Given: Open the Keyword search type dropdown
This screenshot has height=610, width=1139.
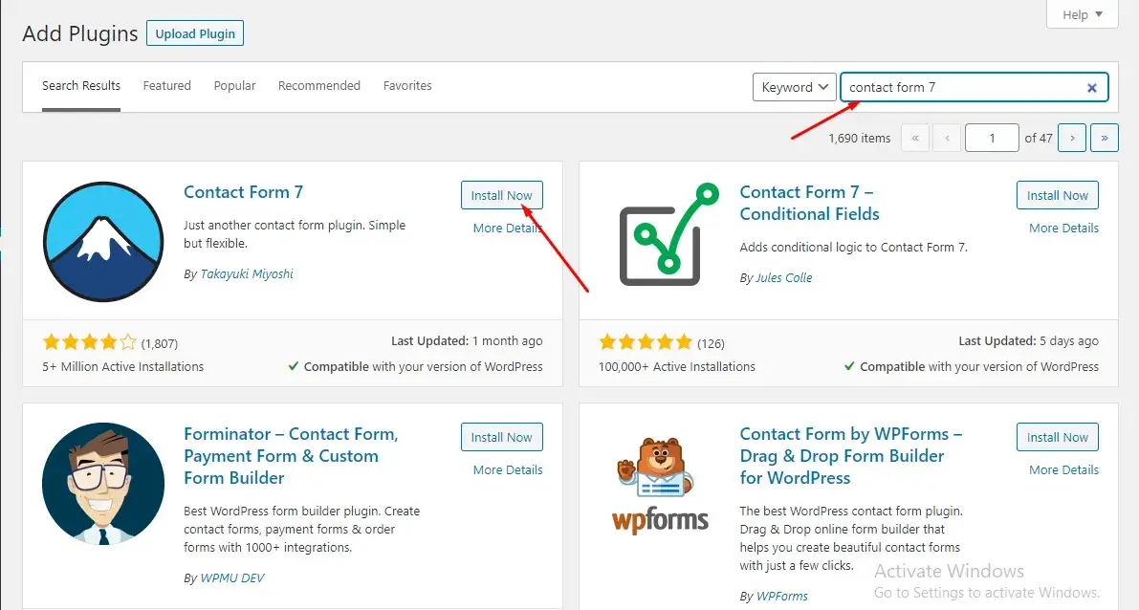Looking at the screenshot, I should pos(794,88).
